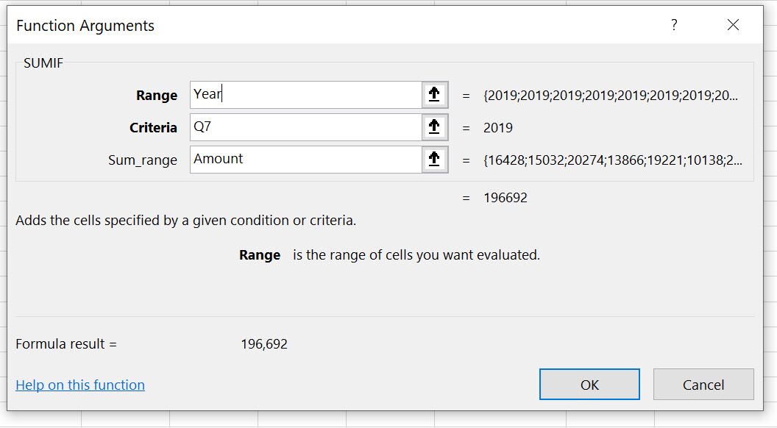Open dialog help using the question mark icon
The height and width of the screenshot is (428, 777).
coord(675,24)
